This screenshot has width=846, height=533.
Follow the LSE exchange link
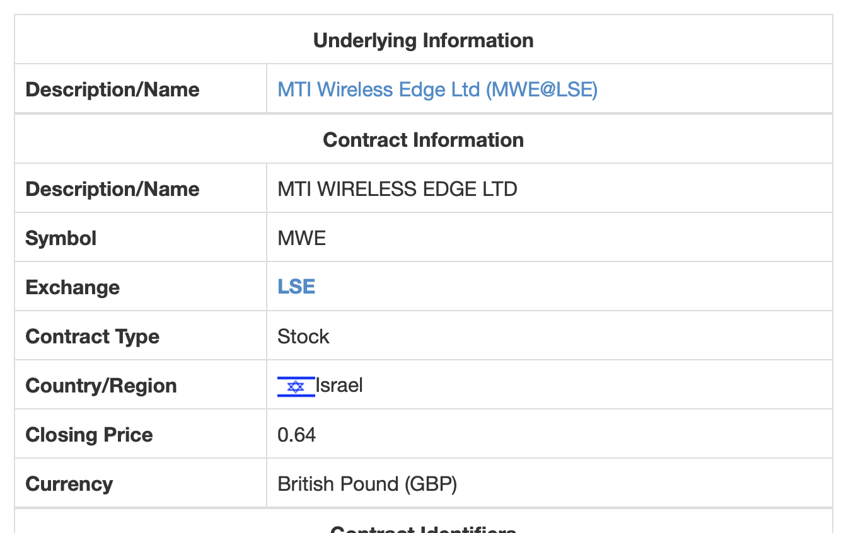click(x=296, y=287)
